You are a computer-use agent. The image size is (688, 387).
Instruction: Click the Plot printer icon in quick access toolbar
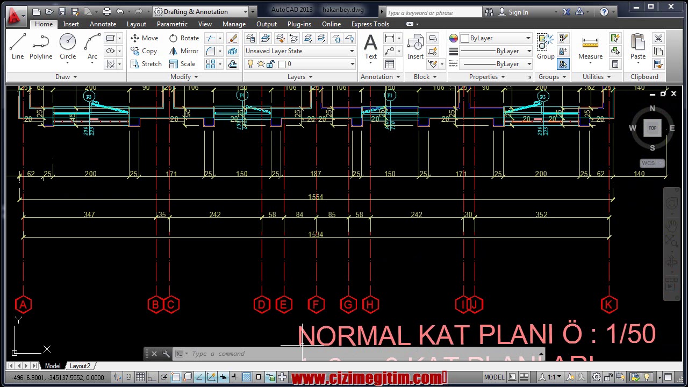click(x=106, y=12)
